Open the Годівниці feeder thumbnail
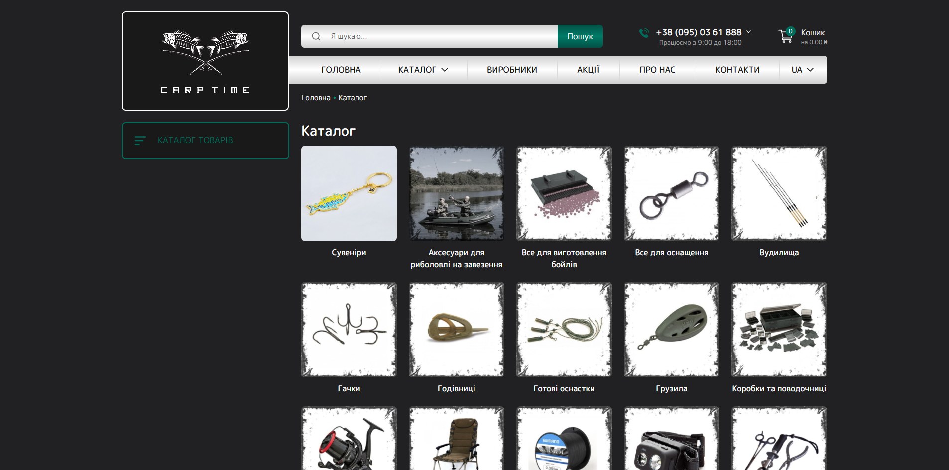The width and height of the screenshot is (949, 470). pos(457,330)
